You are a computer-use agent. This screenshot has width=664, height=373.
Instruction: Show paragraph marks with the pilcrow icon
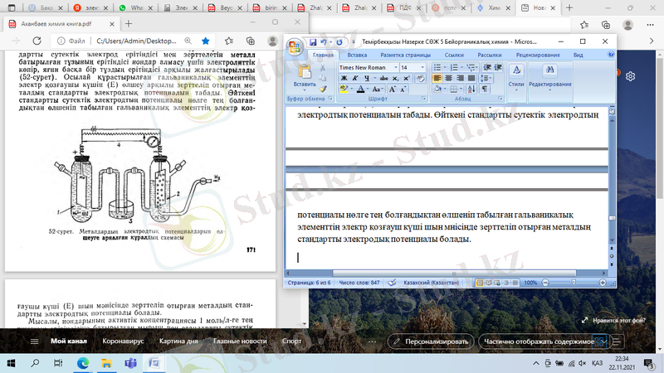[484, 88]
